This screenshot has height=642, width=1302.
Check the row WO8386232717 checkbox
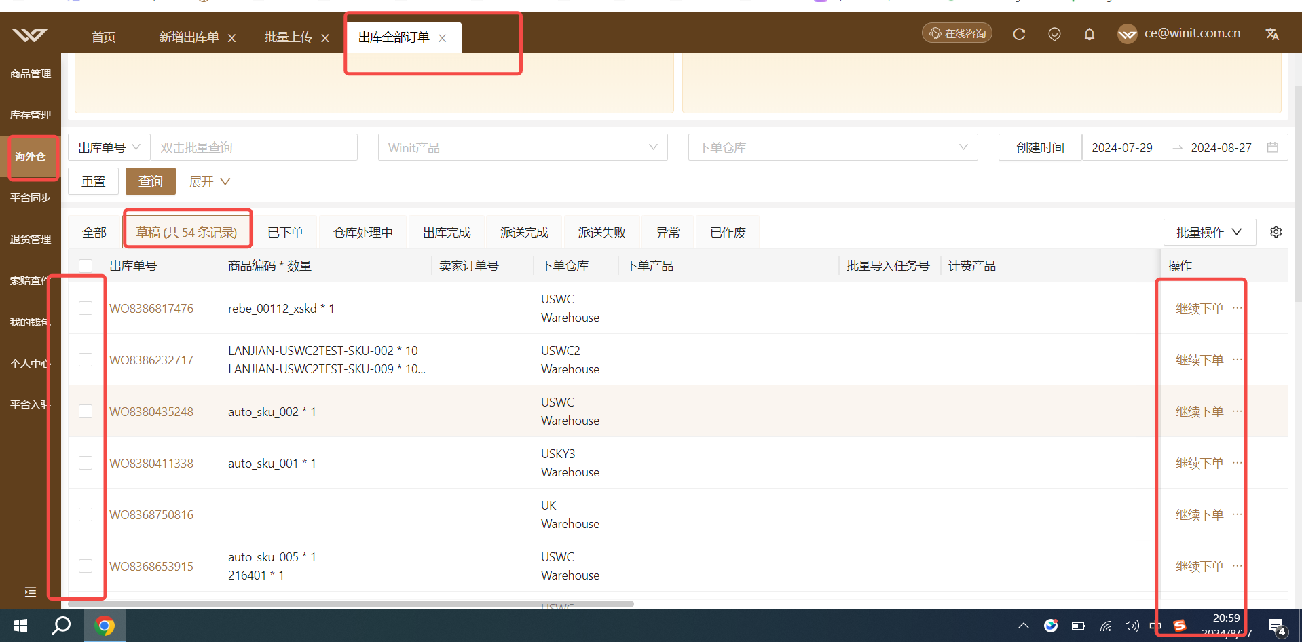86,360
